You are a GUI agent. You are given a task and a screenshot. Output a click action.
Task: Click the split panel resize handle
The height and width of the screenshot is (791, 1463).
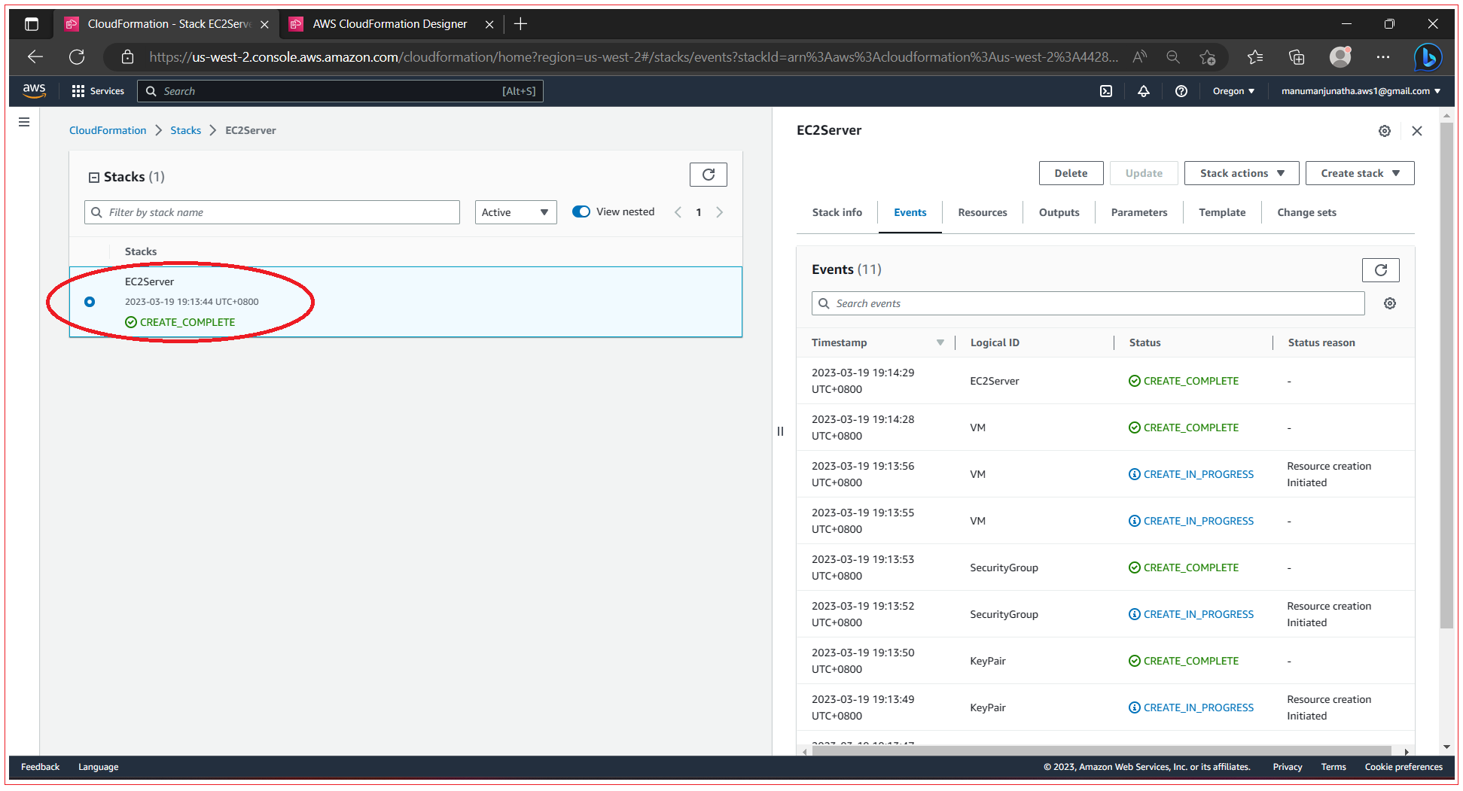pos(780,431)
